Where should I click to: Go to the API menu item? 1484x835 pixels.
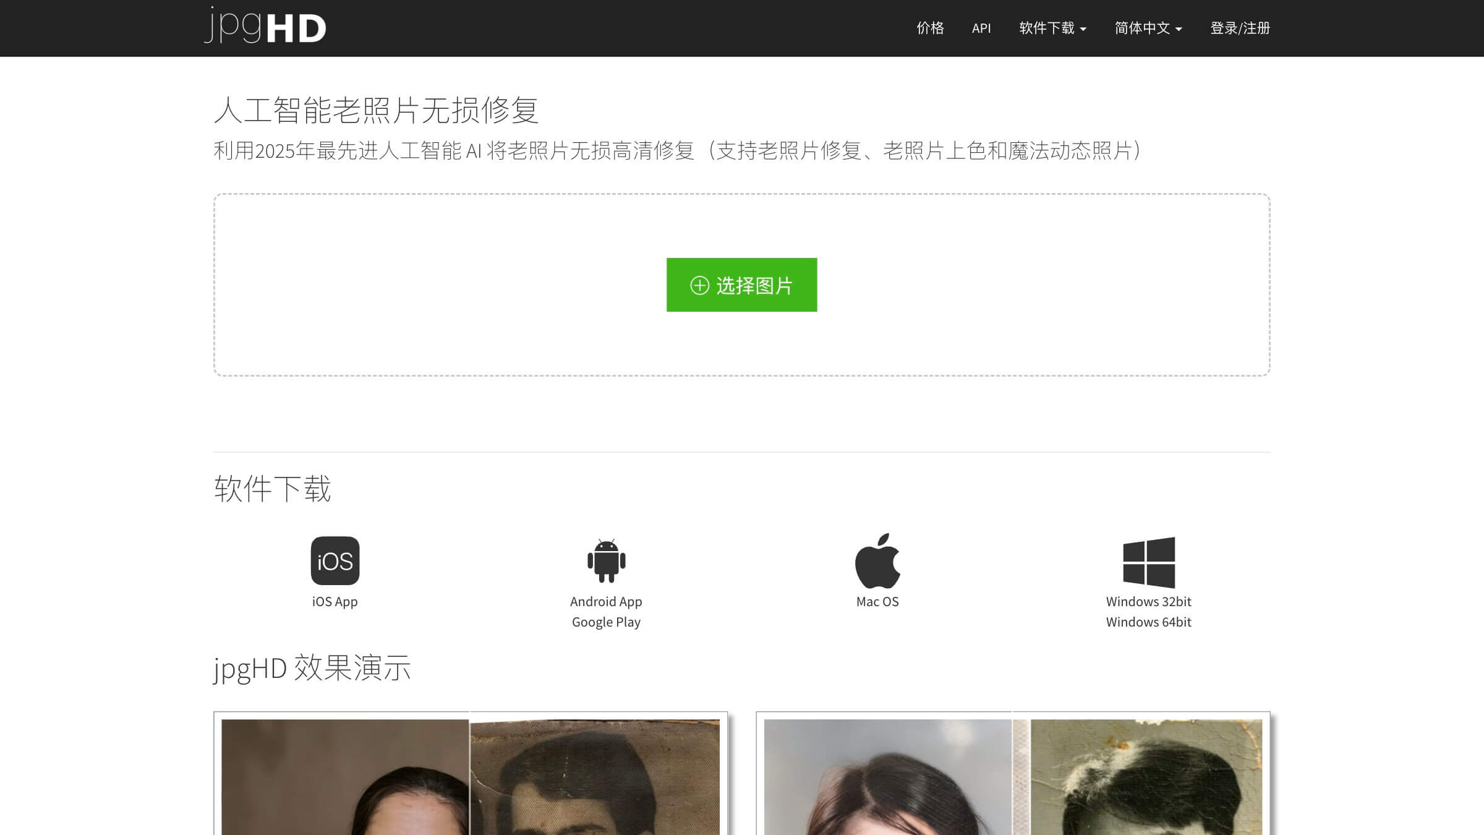pyautogui.click(x=981, y=28)
